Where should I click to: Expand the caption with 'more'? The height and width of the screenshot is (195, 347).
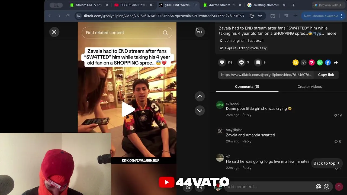coord(331,34)
